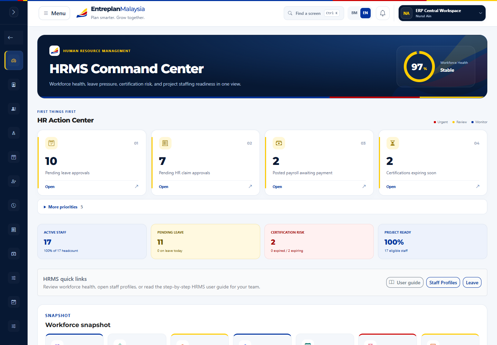The image size is (497, 345).
Task: Click the Leave quick link button
Action: coord(472,283)
